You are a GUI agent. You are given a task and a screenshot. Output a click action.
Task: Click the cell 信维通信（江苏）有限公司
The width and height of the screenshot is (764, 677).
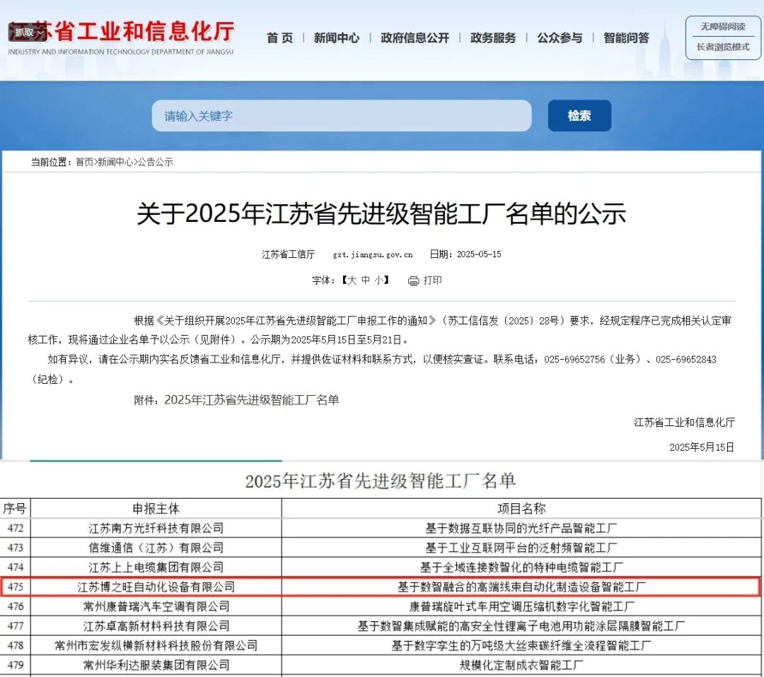click(156, 548)
